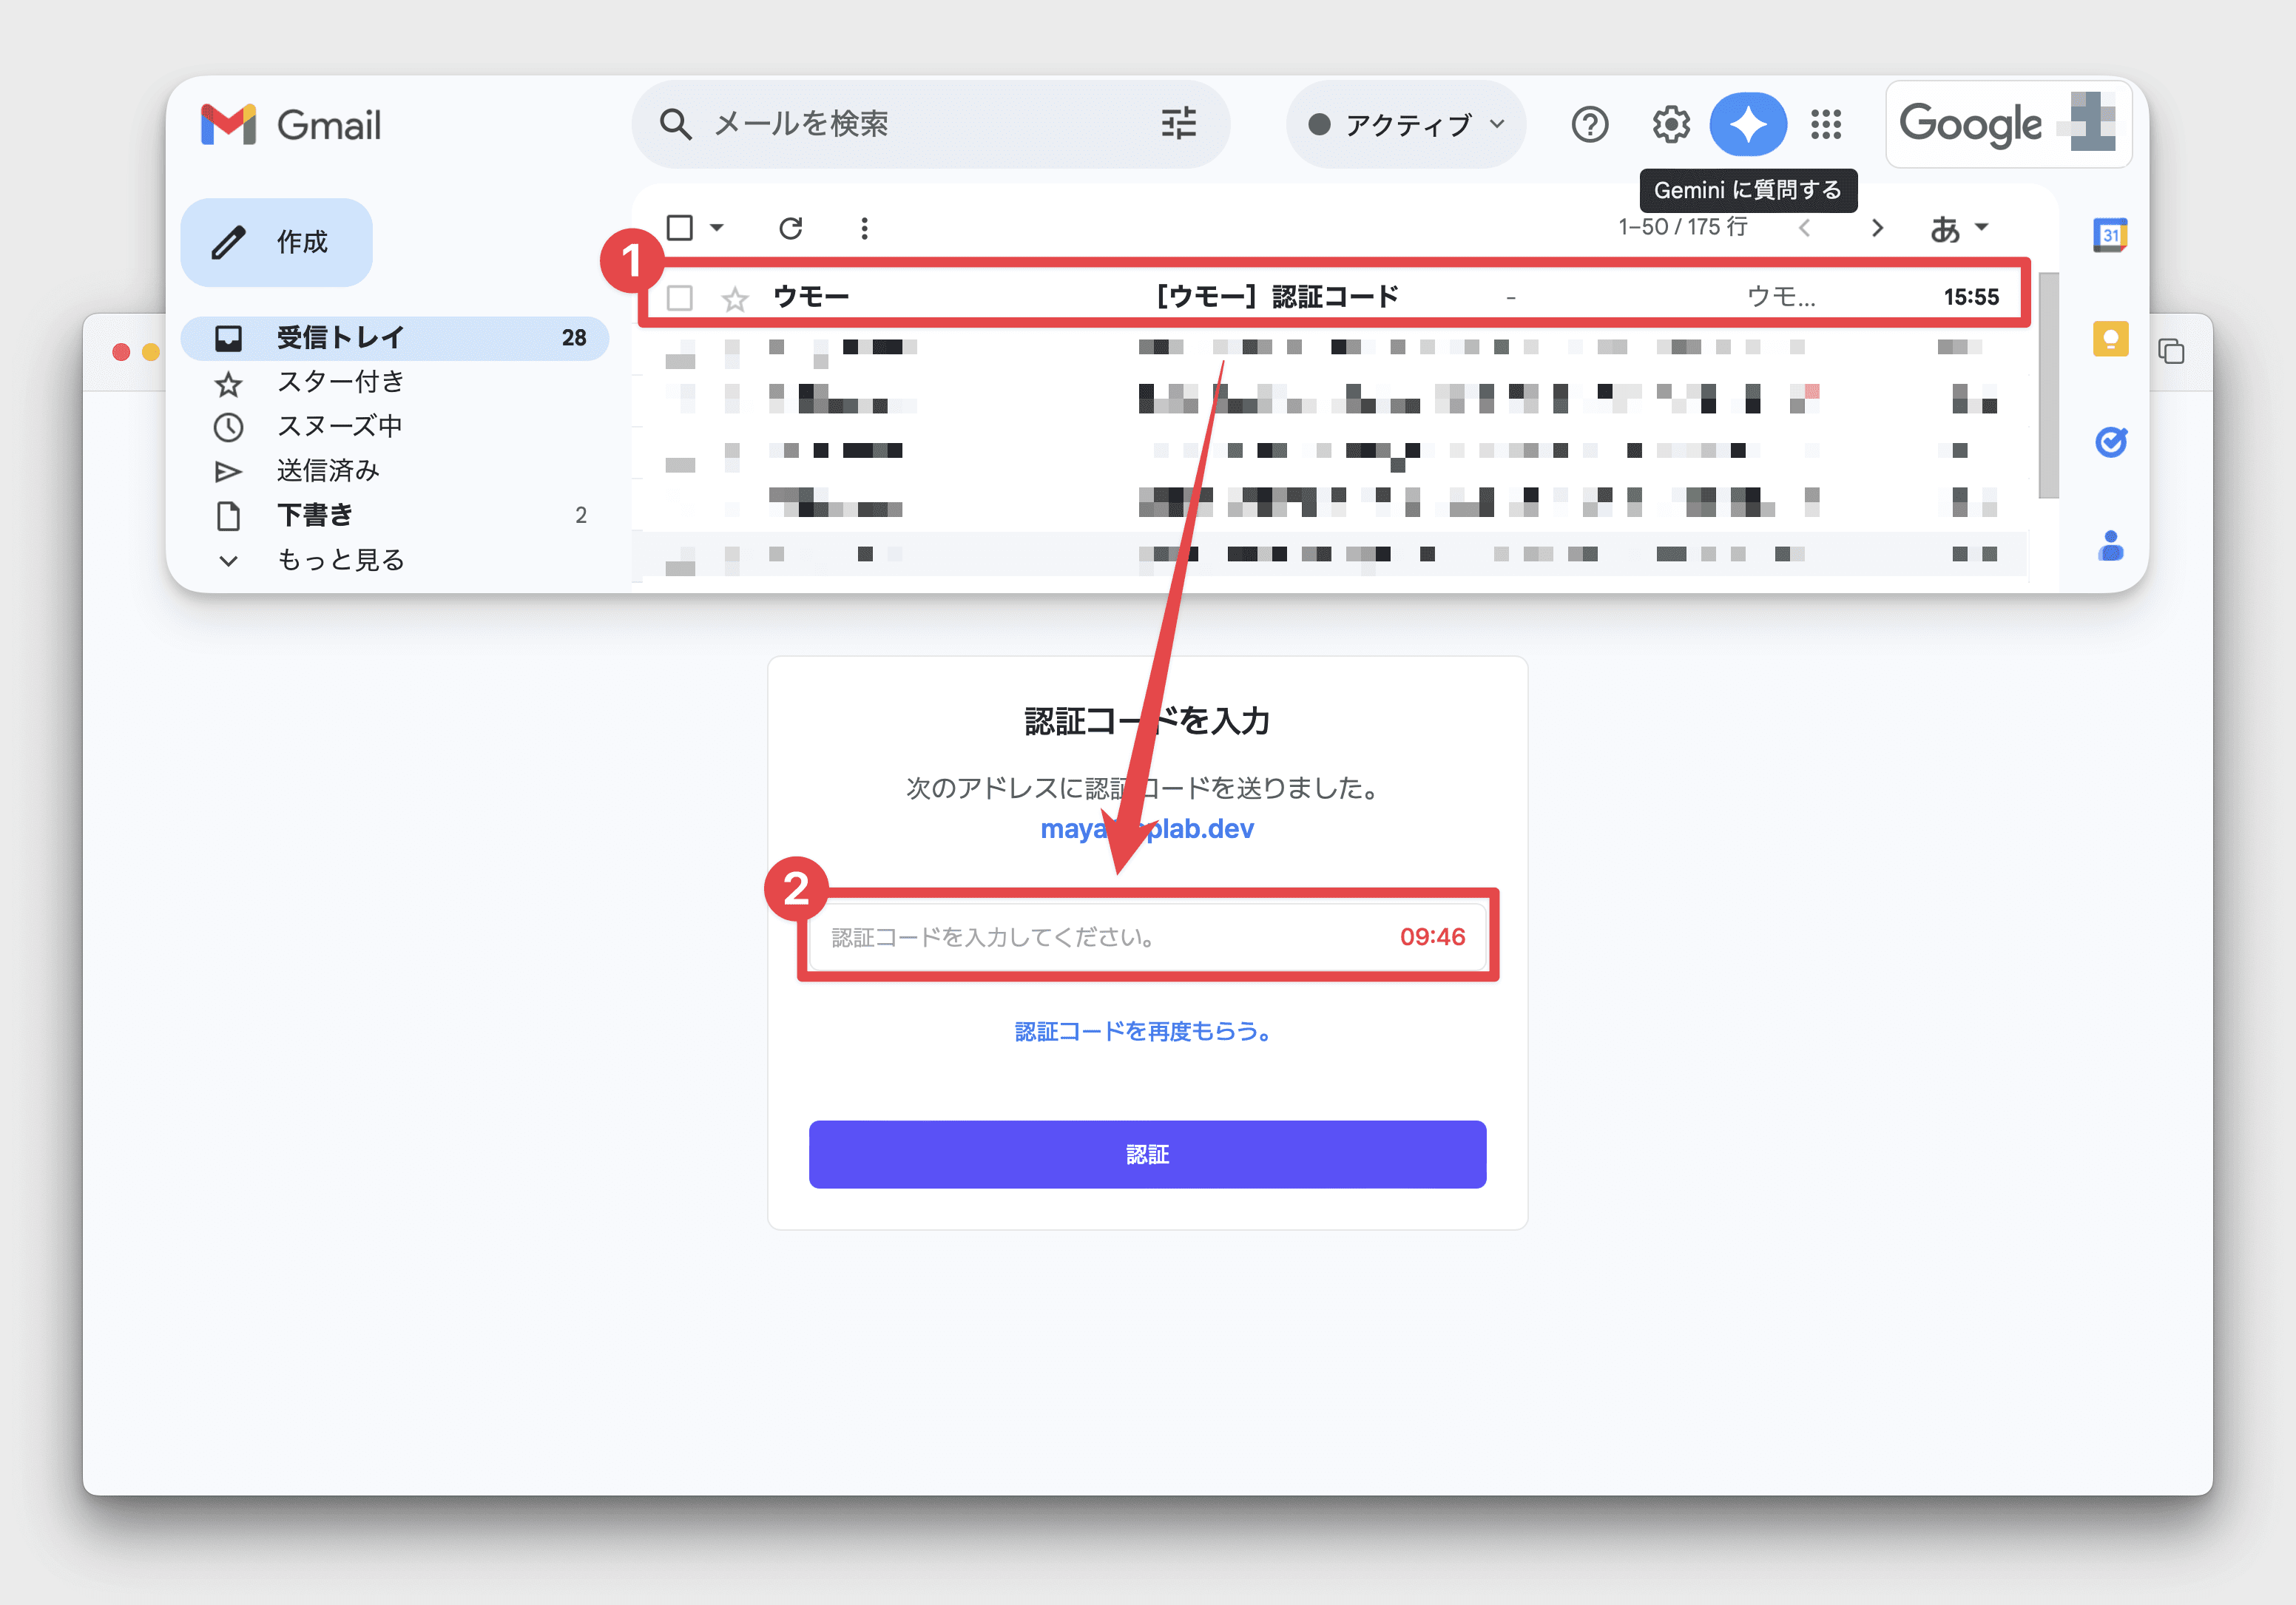This screenshot has height=1605, width=2296.
Task: Open Contacts side panel icon
Action: click(x=2110, y=546)
